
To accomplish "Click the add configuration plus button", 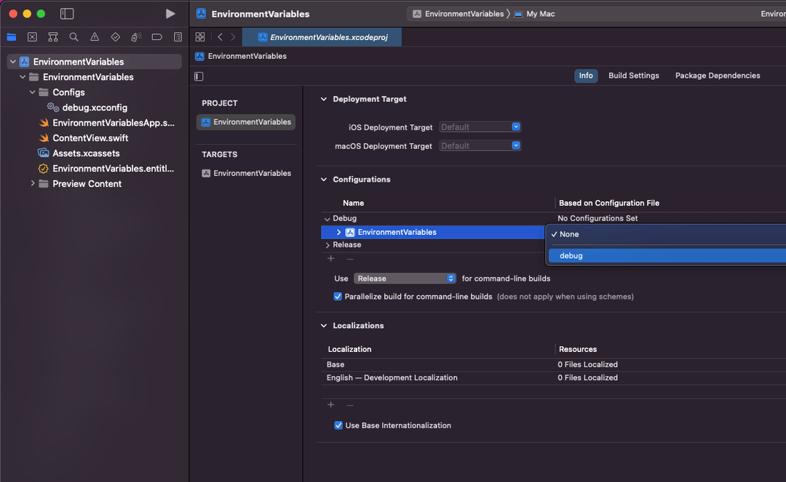I will pos(330,258).
